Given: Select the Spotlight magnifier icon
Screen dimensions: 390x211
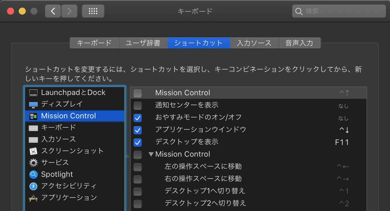Looking at the screenshot, I should [33, 174].
